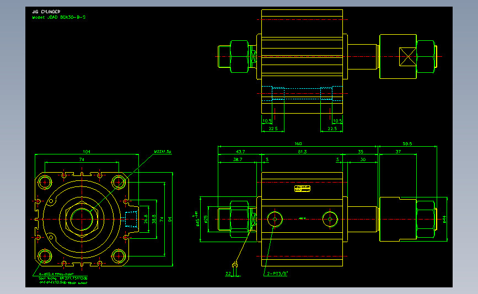The width and height of the screenshot is (478, 294).
Task: Select the "160" overall length dimension
Action: pos(298,143)
